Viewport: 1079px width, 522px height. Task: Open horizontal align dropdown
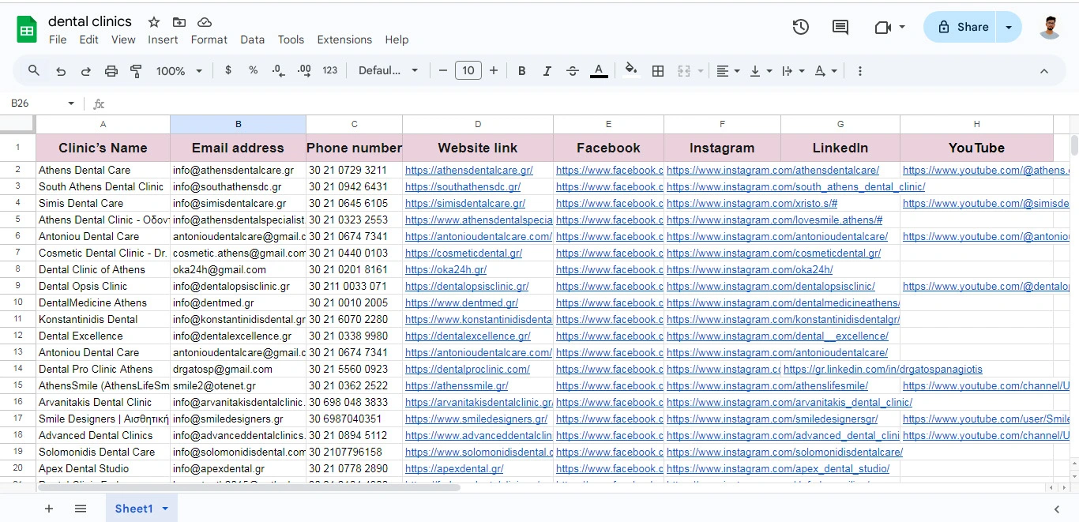tap(728, 71)
